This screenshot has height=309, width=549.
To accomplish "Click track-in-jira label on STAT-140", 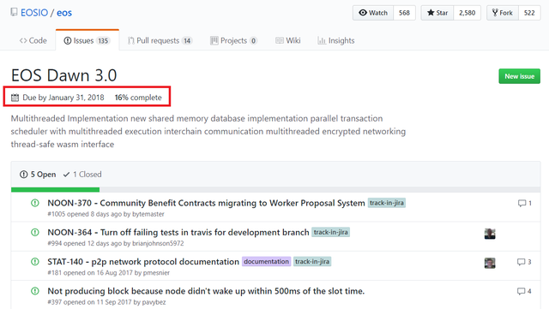I will [x=312, y=262].
